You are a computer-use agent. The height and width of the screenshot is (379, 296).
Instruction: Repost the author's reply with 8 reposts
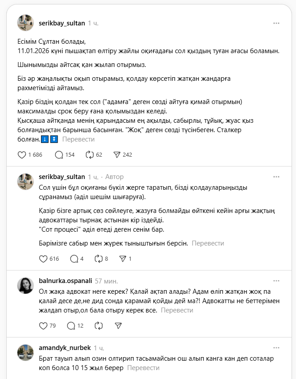(99, 258)
